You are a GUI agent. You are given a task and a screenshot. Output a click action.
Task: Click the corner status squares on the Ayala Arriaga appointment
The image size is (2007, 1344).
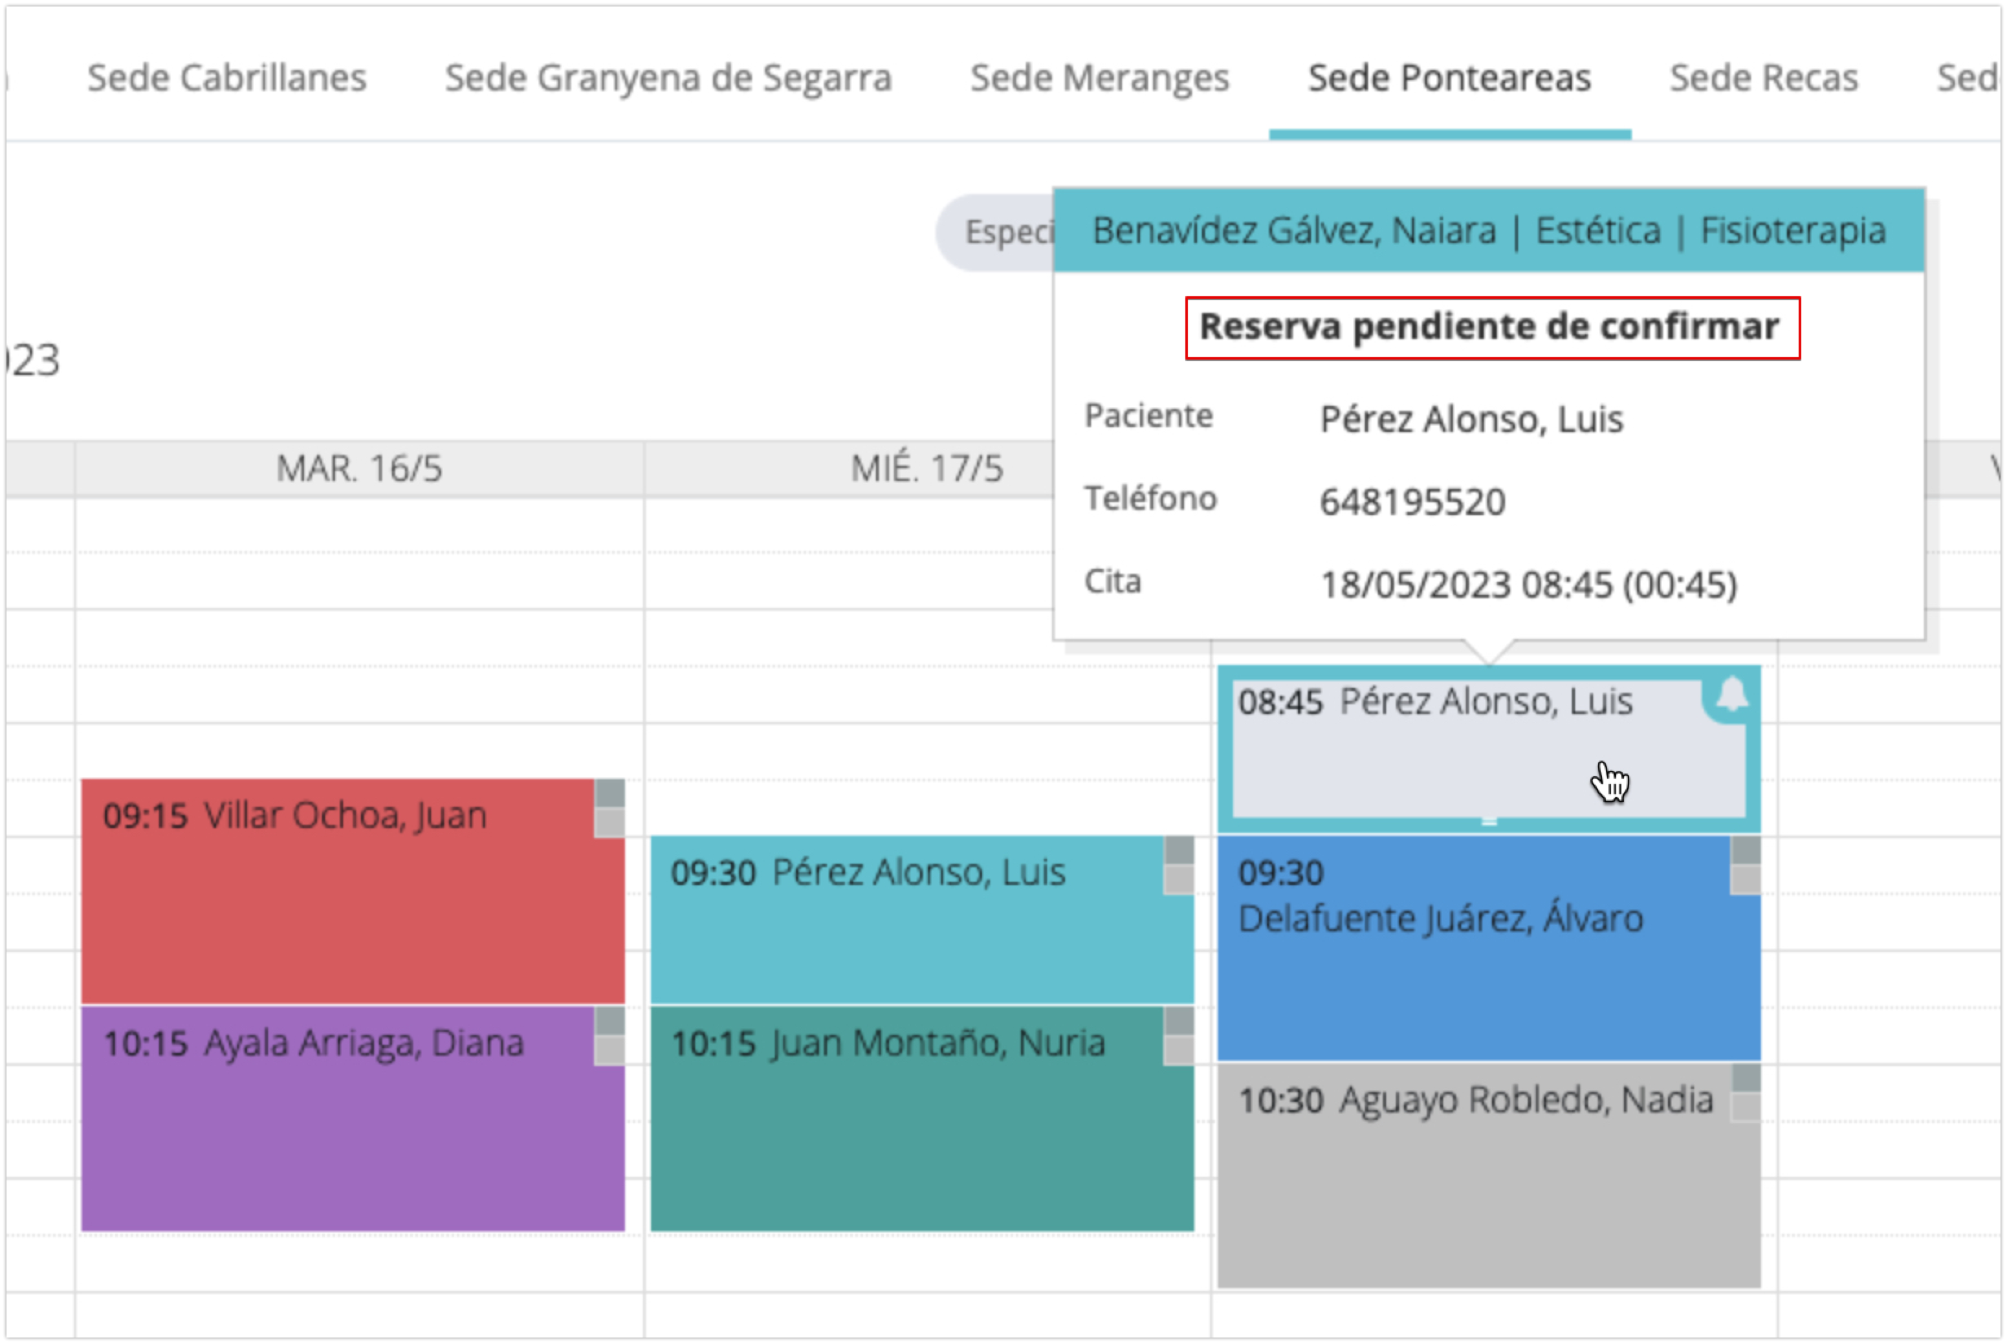[x=609, y=1035]
